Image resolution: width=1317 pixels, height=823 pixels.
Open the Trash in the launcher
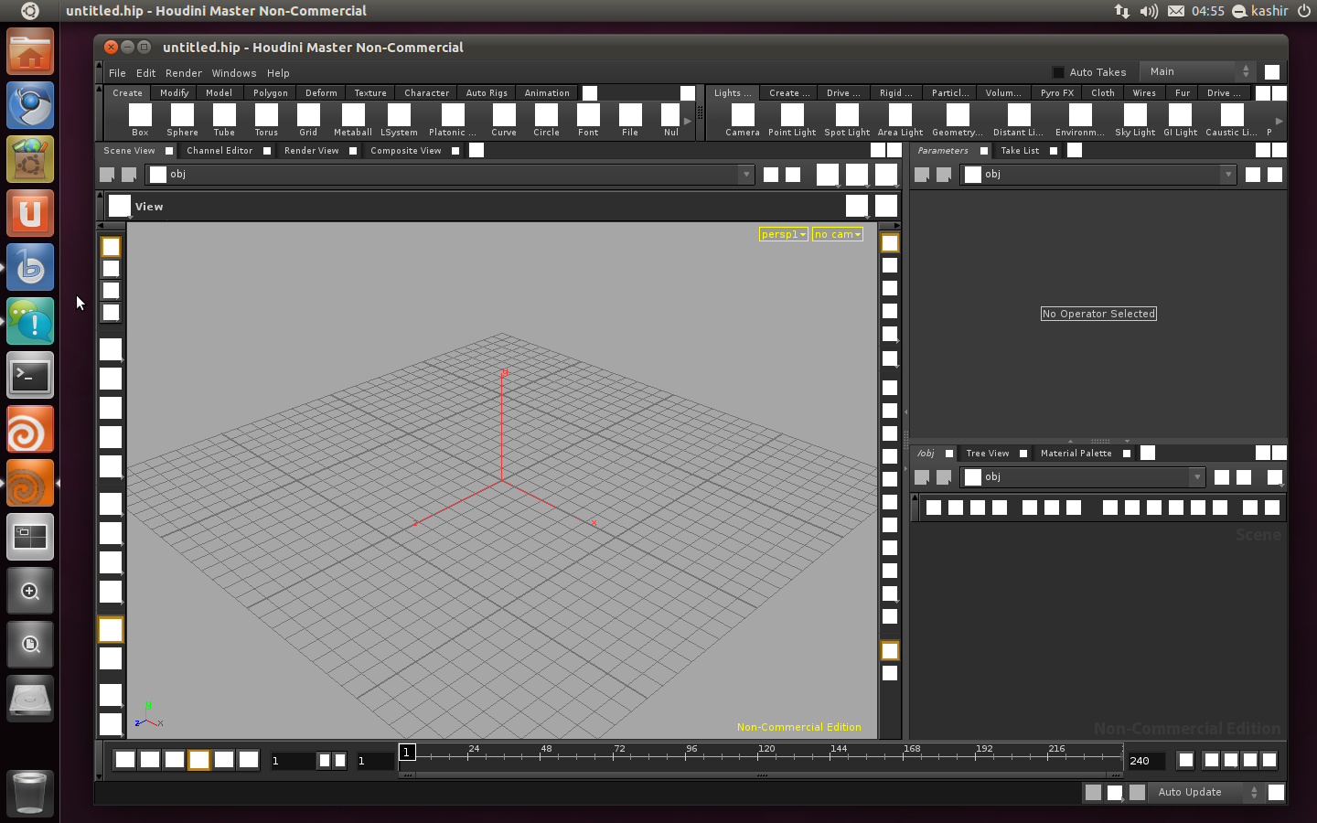[x=30, y=793]
